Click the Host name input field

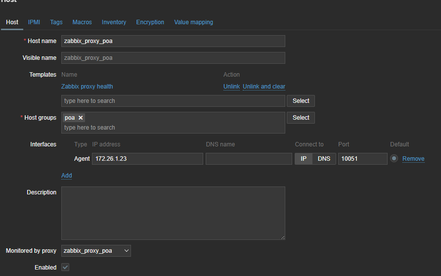pyautogui.click(x=173, y=41)
